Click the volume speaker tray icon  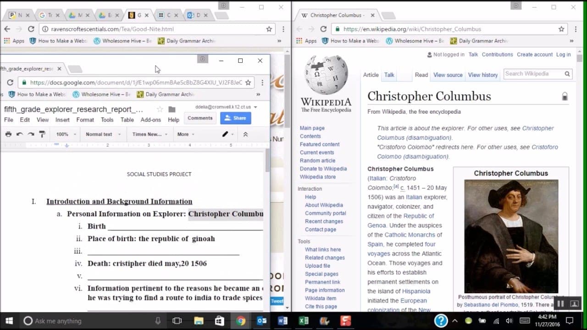click(509, 321)
